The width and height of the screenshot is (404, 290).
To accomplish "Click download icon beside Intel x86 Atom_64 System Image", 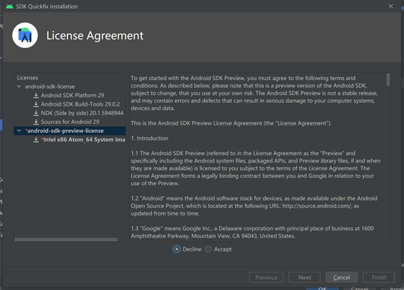I will pyautogui.click(x=36, y=140).
